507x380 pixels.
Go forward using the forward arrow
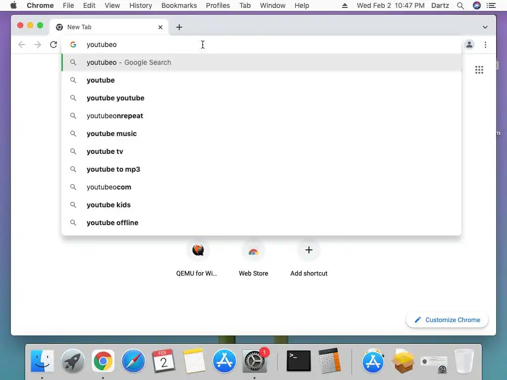[38, 45]
